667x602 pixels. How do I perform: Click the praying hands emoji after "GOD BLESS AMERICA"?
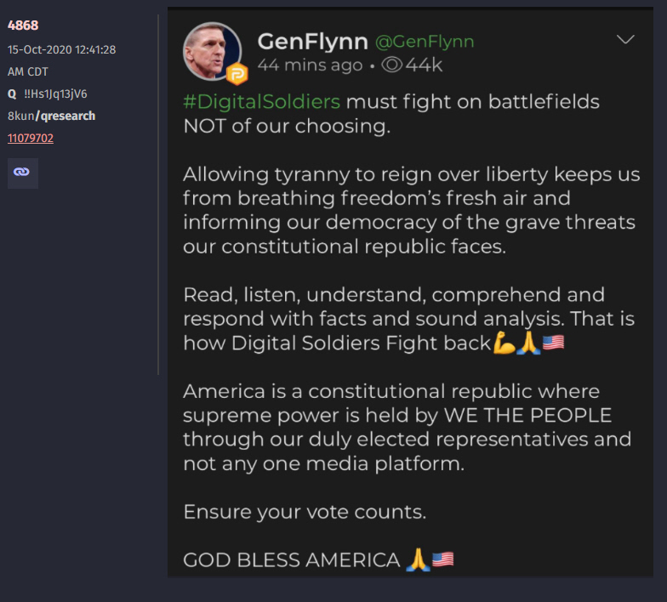tap(417, 559)
